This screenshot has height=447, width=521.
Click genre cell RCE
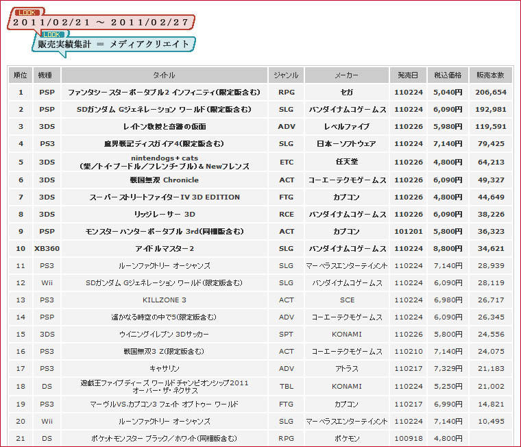[286, 215]
